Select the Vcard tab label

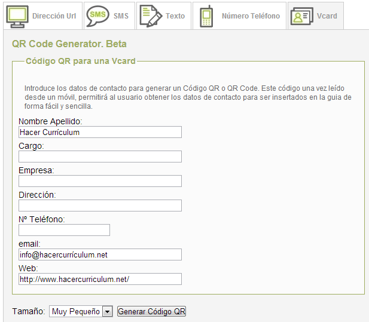pyautogui.click(x=327, y=16)
